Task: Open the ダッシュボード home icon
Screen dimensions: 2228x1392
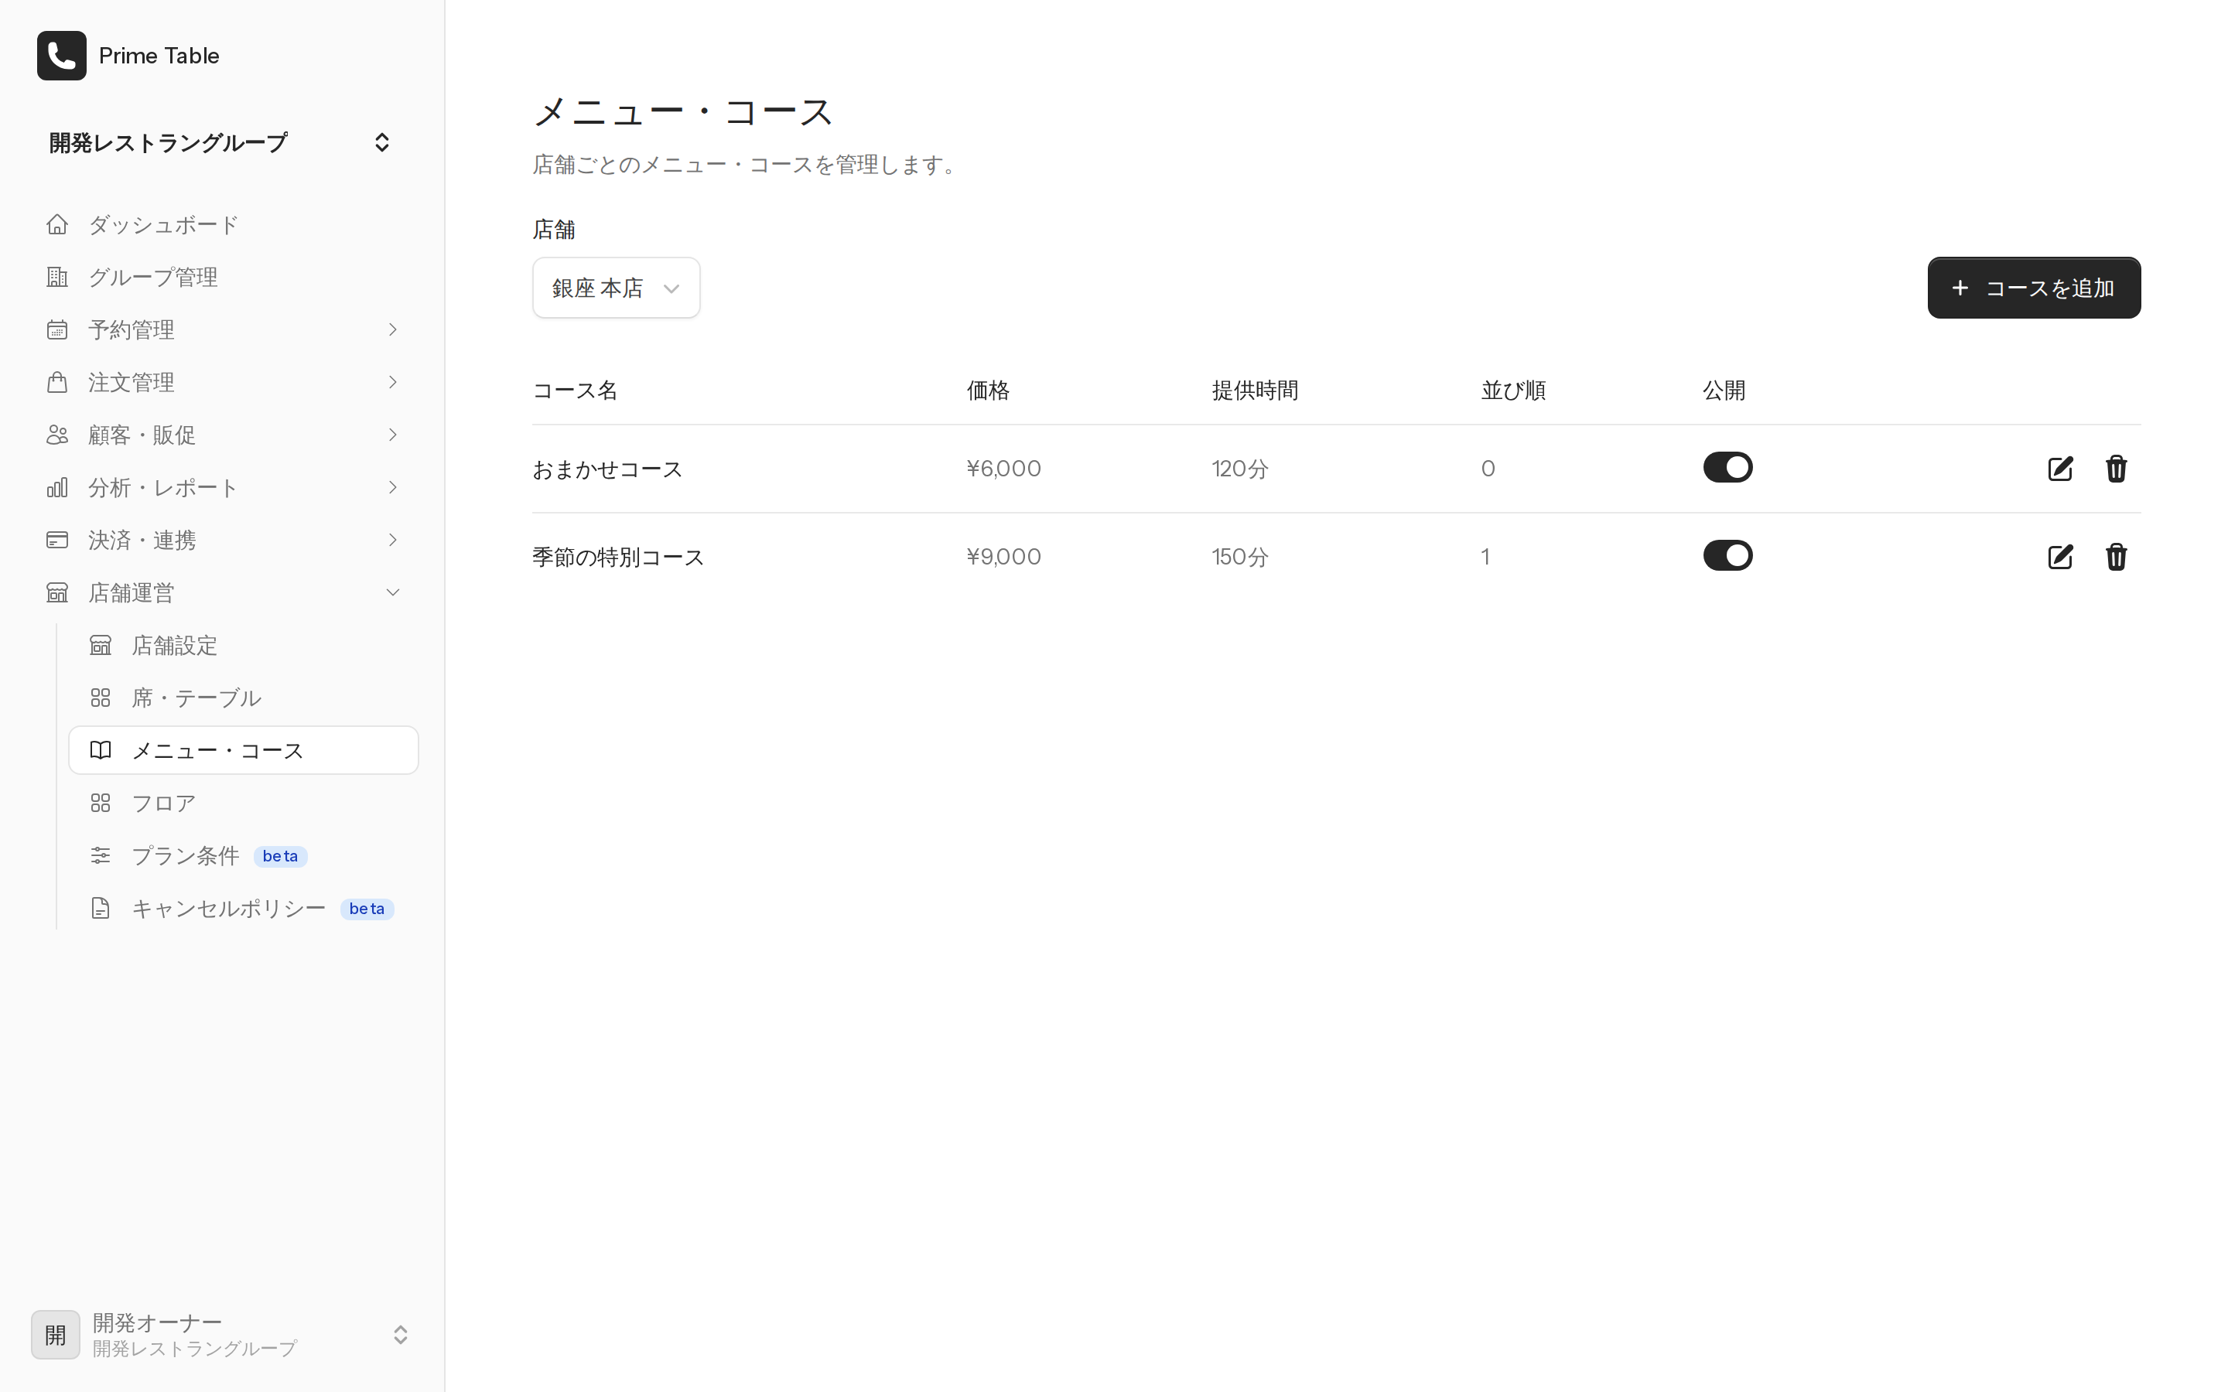Action: [57, 224]
